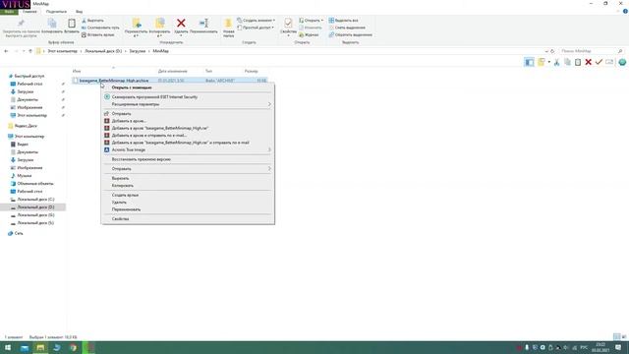
Task: Click Загрузки in the address breadcrumb
Action: (138, 51)
